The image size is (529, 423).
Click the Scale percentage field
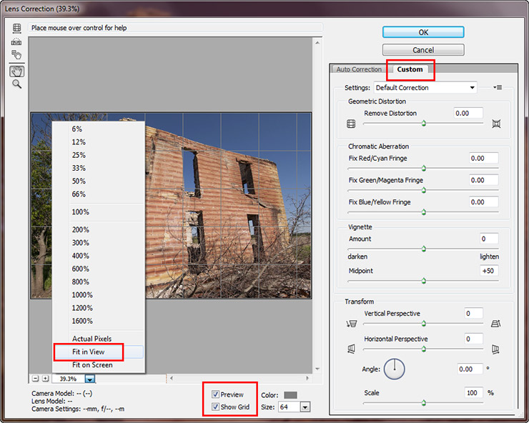(x=473, y=393)
